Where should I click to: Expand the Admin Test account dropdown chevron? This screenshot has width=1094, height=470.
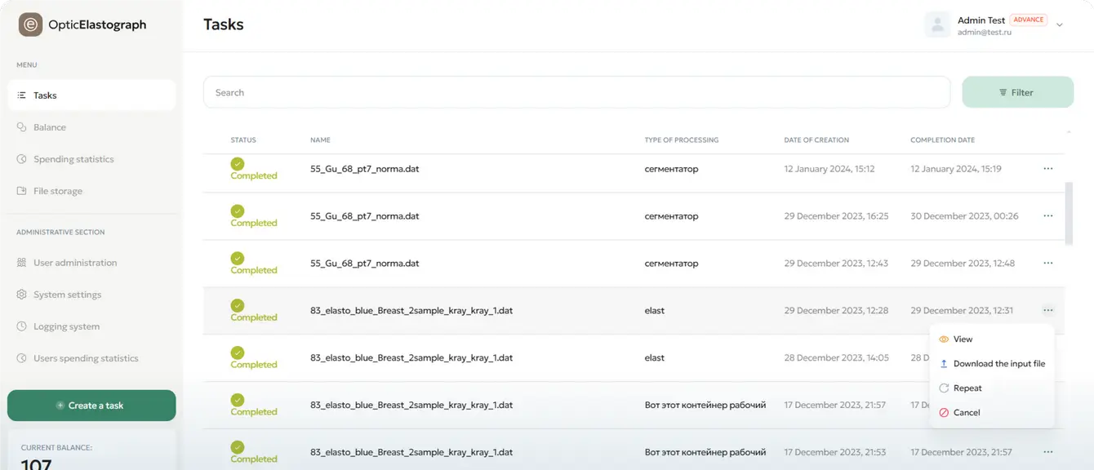click(x=1060, y=25)
